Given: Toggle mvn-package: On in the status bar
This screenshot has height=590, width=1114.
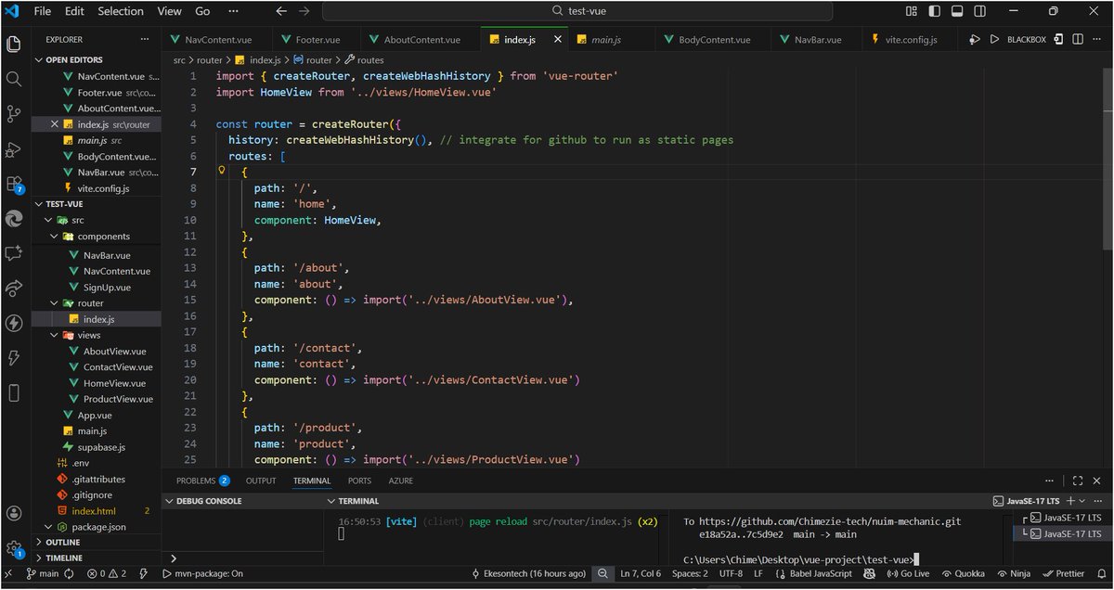Looking at the screenshot, I should point(204,573).
